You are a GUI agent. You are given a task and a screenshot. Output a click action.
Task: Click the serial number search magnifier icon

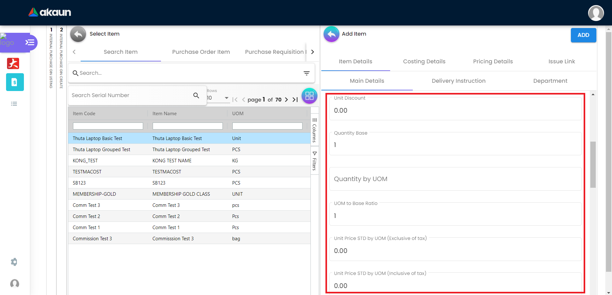tap(196, 95)
